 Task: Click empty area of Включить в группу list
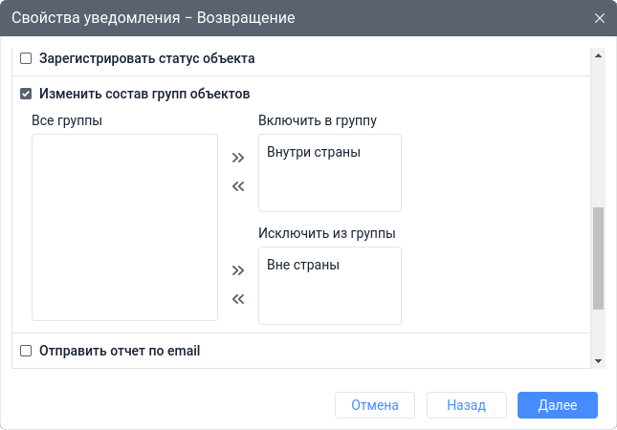click(x=329, y=189)
